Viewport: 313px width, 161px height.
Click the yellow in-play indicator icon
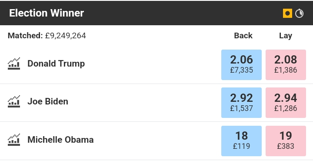[287, 13]
